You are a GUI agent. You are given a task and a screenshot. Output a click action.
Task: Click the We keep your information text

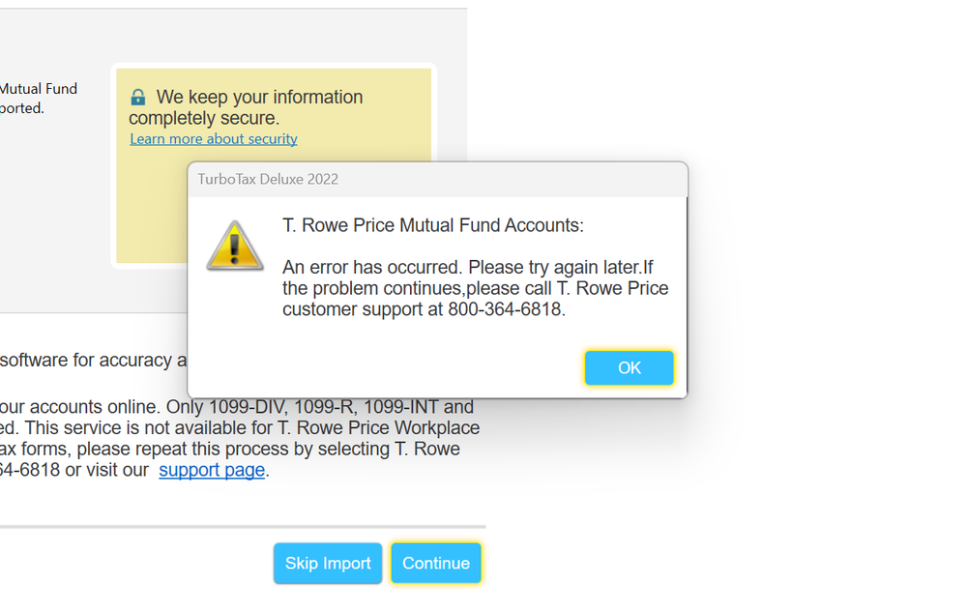(x=259, y=98)
